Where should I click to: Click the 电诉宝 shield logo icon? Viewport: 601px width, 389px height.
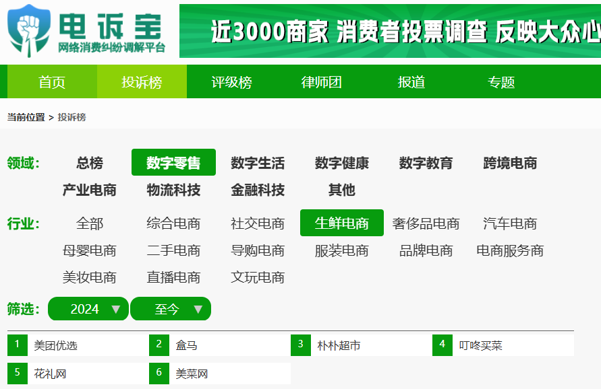[x=29, y=30]
